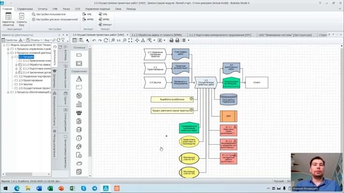Export to XML in Экспорт group
Screen dimensions: 344x193
(x=87, y=14)
